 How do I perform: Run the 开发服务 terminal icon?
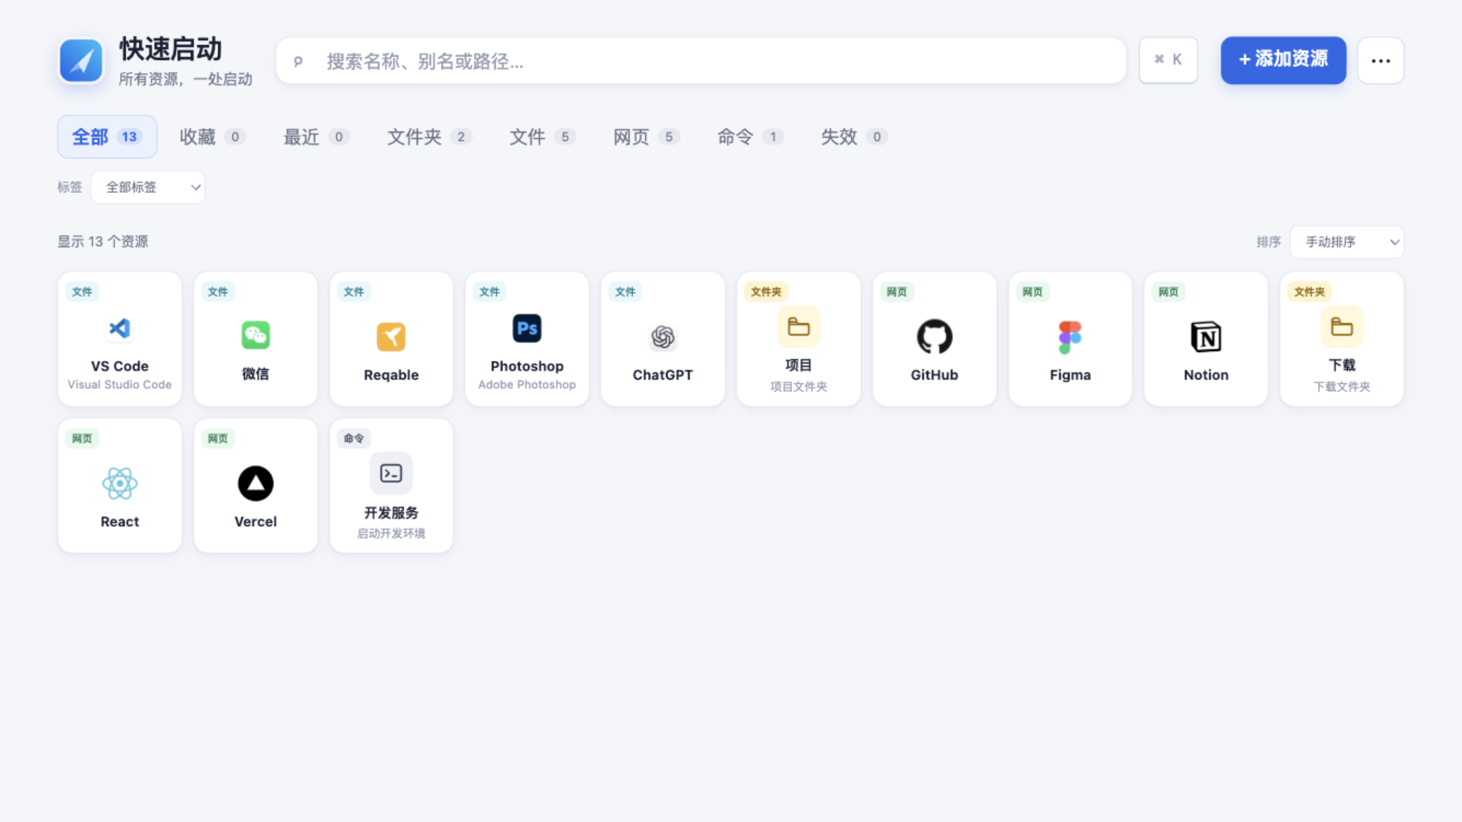pos(391,473)
